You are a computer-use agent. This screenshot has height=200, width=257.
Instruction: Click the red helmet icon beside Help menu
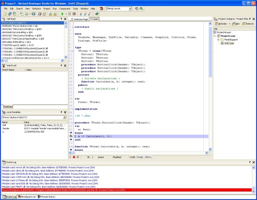click(x=101, y=9)
